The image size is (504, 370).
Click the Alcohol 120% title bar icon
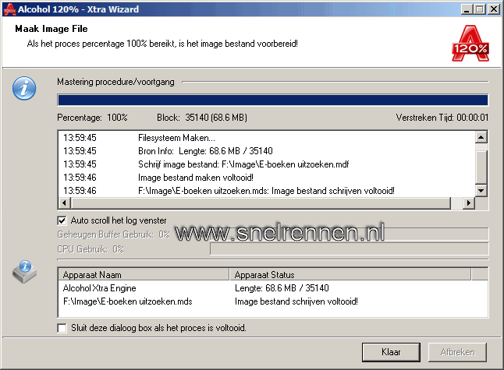click(x=9, y=9)
